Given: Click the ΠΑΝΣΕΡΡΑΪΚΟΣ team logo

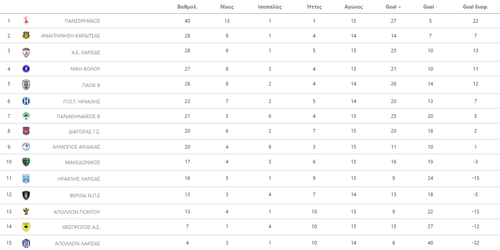Looking at the screenshot, I should (x=26, y=21).
